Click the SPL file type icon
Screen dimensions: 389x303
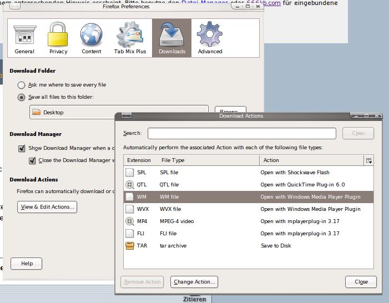(x=129, y=172)
